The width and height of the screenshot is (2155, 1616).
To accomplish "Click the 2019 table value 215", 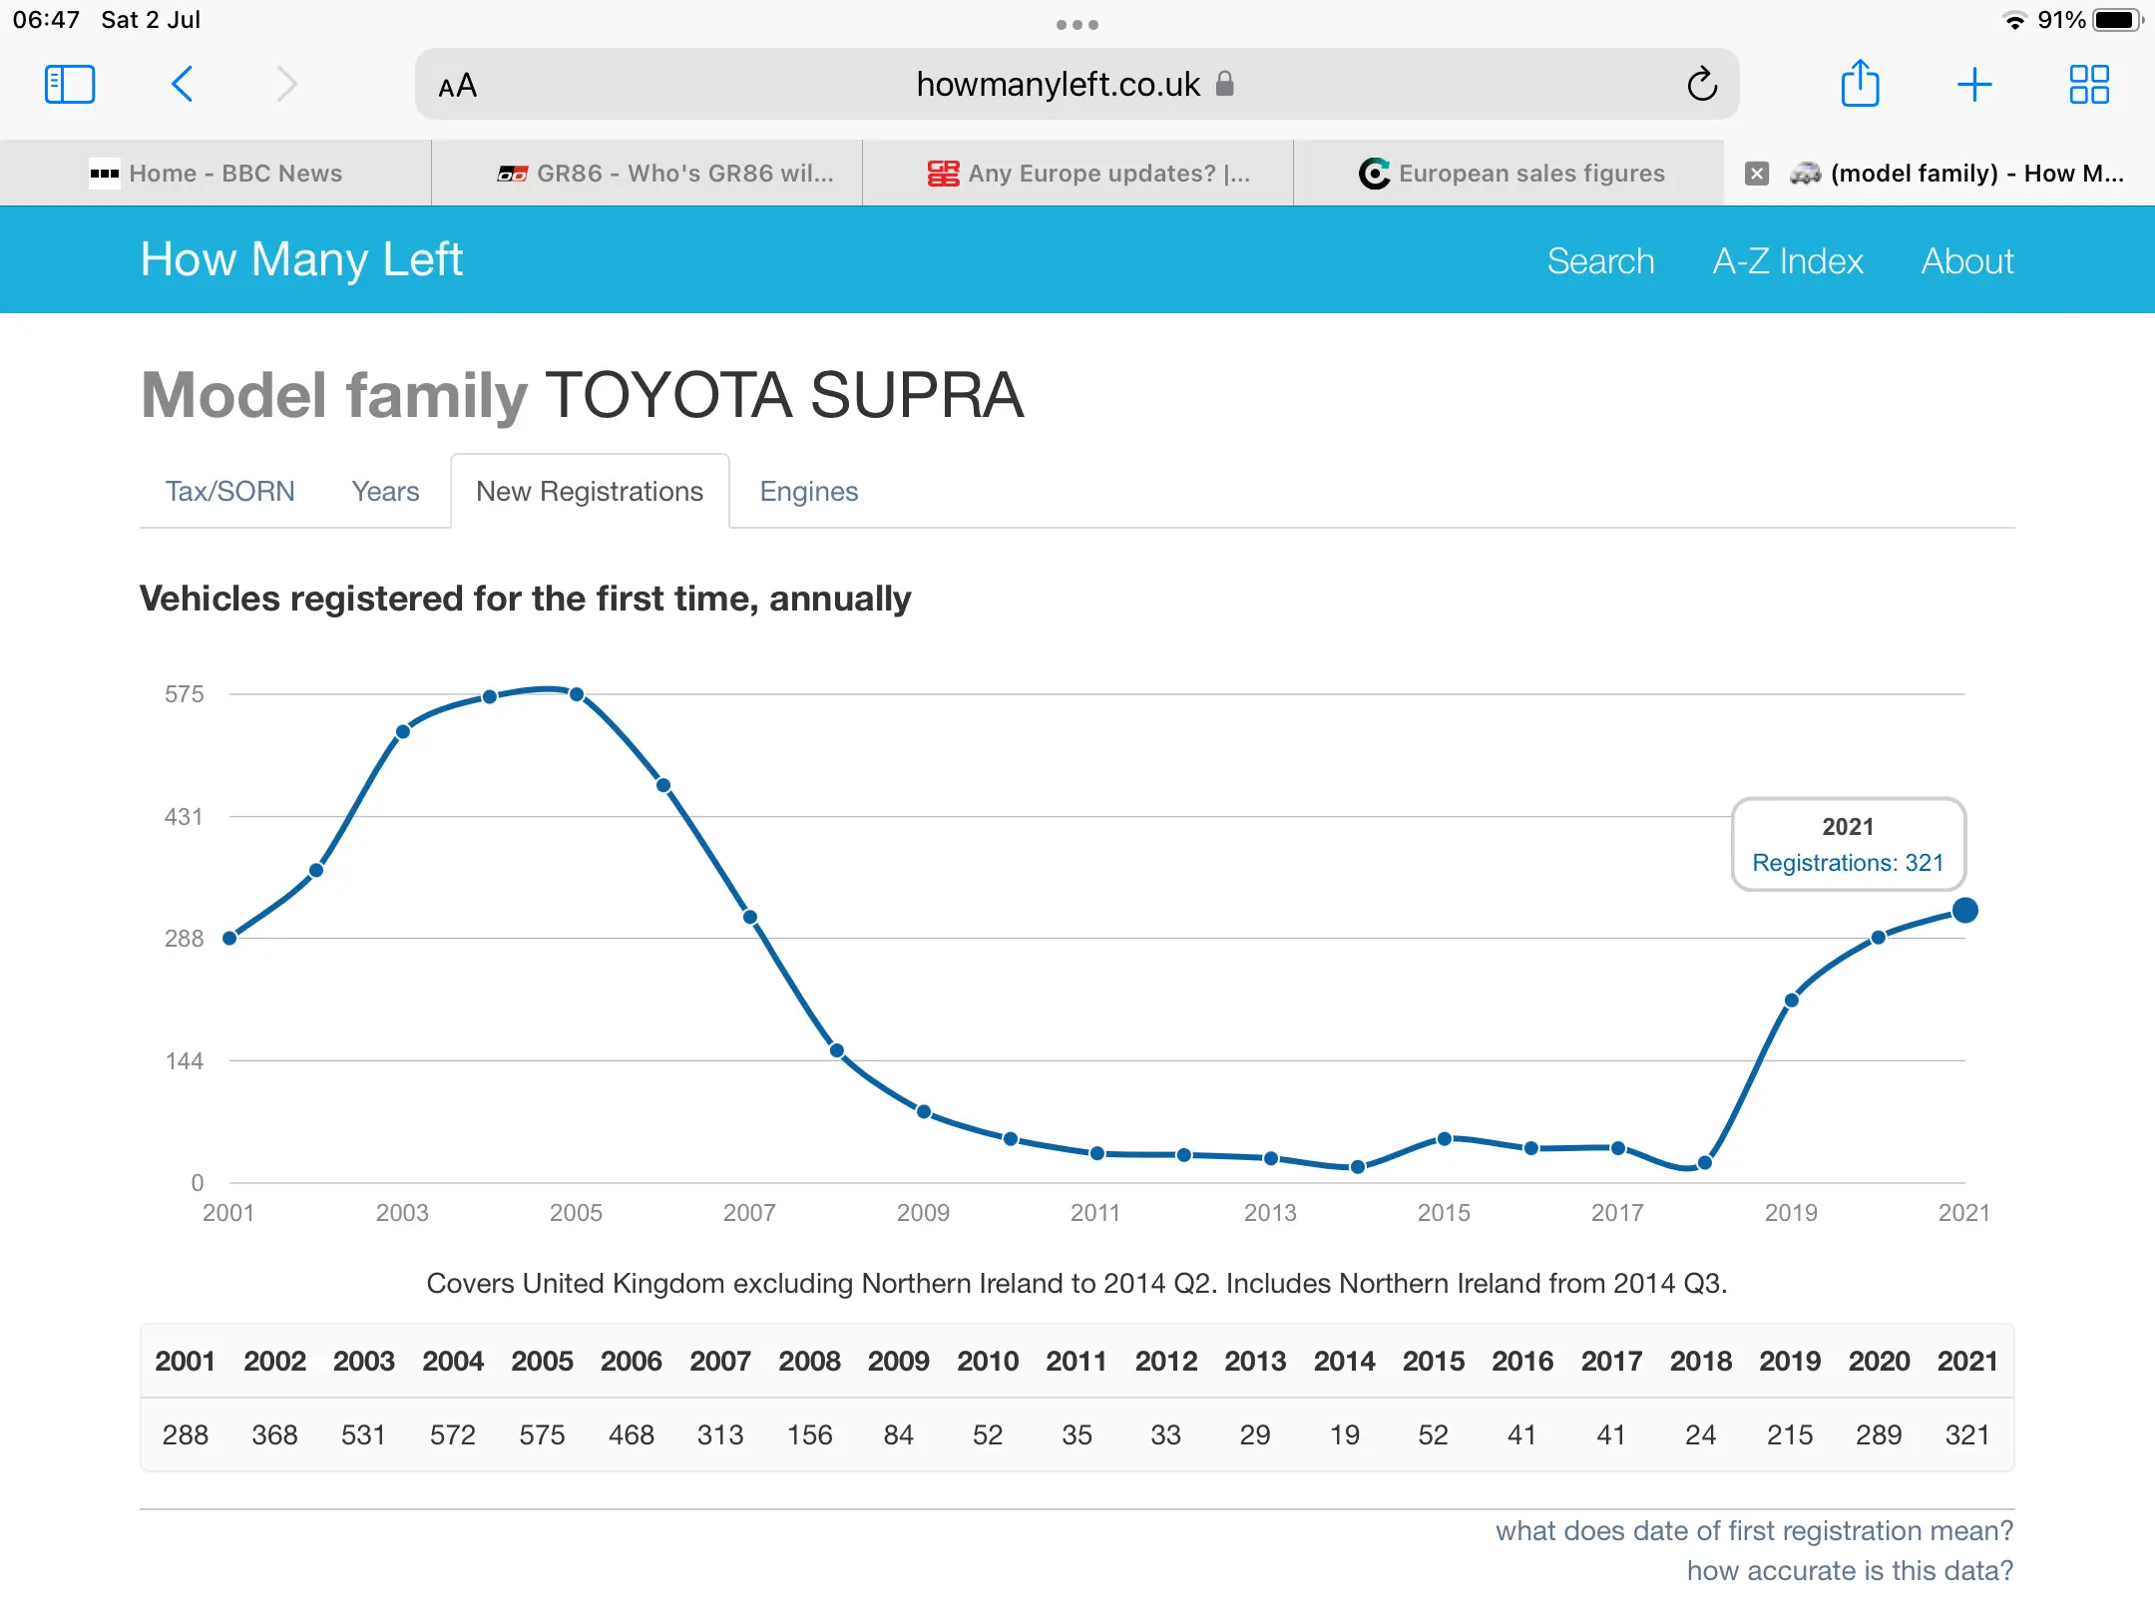I will [1790, 1435].
